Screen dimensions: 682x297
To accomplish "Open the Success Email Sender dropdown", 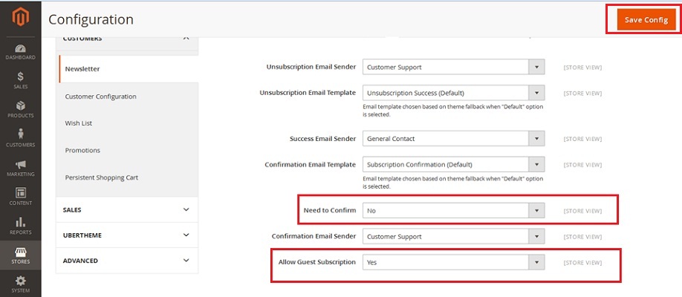I will [x=454, y=139].
